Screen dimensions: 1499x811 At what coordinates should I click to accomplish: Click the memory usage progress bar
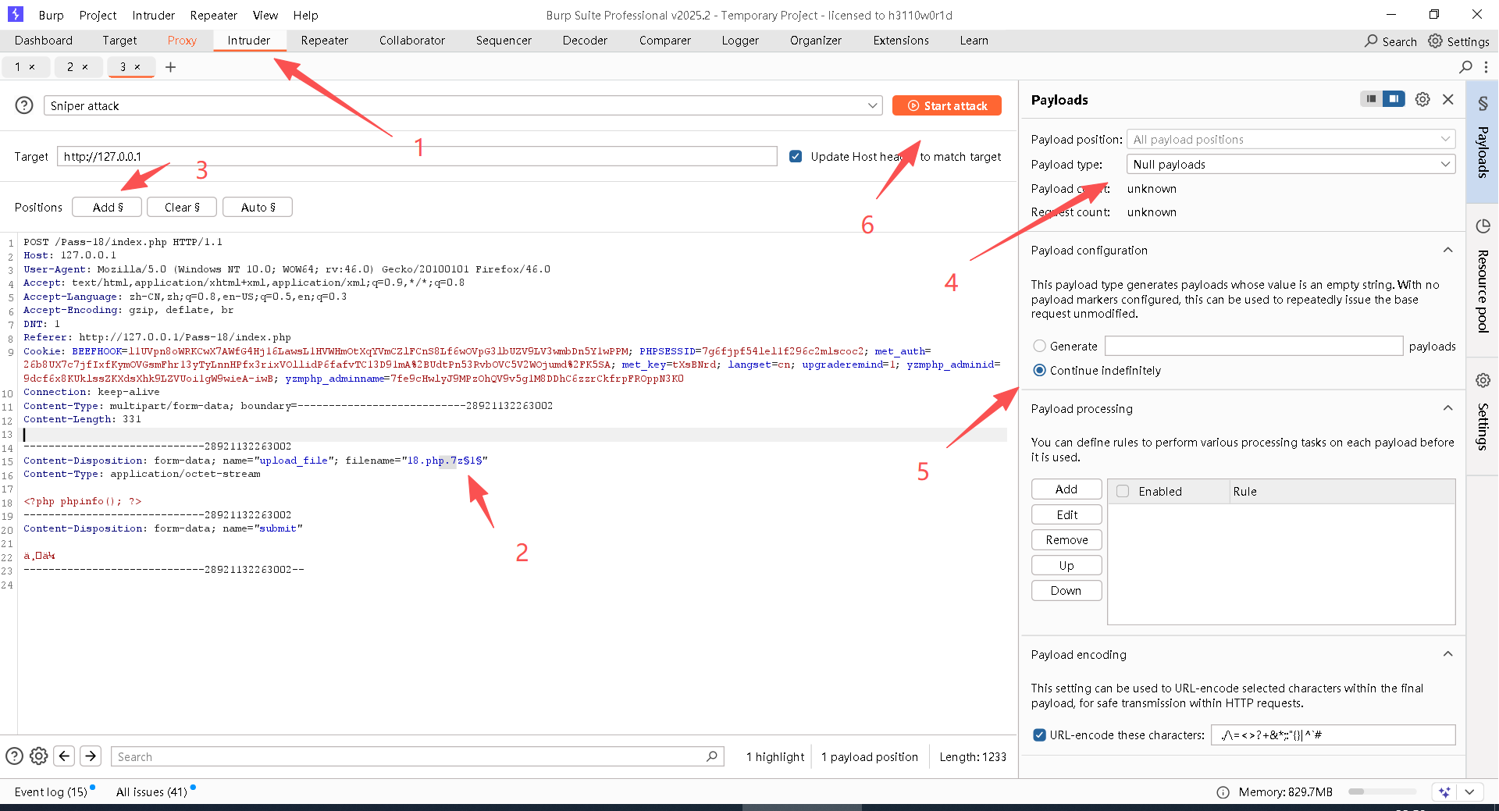[x=1382, y=791]
